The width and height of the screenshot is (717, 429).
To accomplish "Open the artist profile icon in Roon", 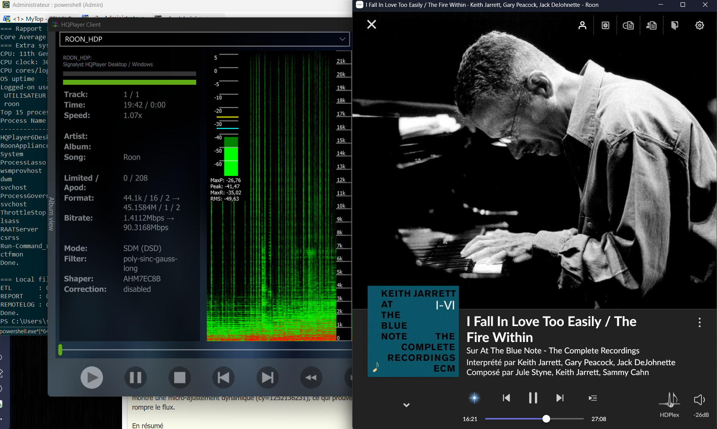I will (582, 25).
